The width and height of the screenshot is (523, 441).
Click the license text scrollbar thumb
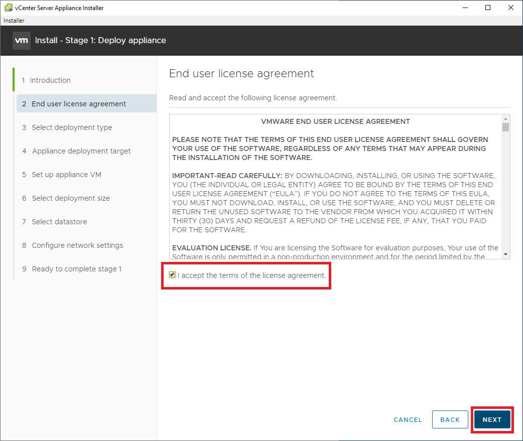point(505,127)
